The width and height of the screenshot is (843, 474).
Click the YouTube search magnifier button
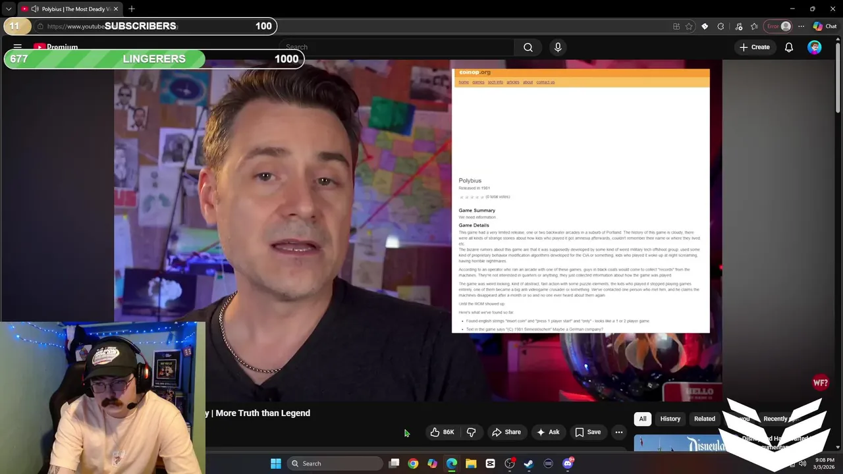pos(528,47)
